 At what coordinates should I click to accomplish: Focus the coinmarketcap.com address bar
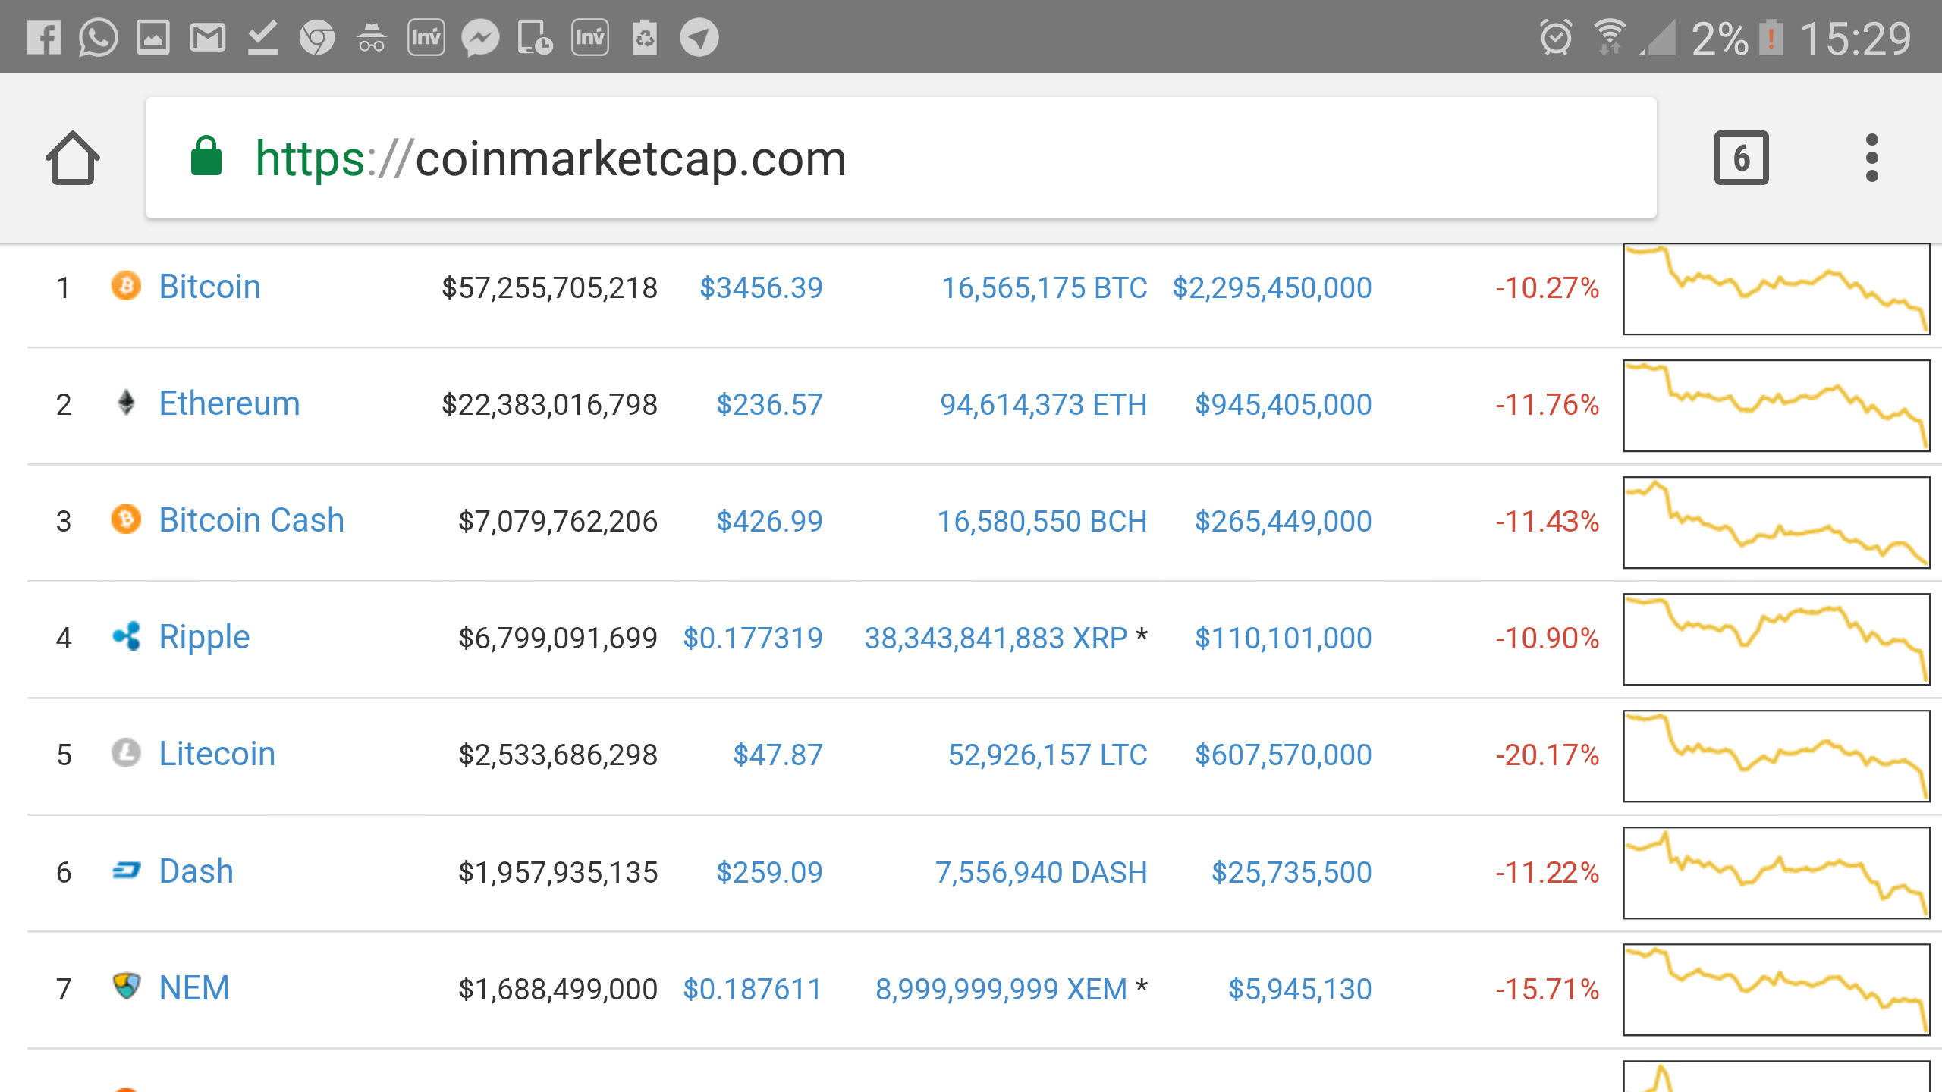click(x=900, y=158)
